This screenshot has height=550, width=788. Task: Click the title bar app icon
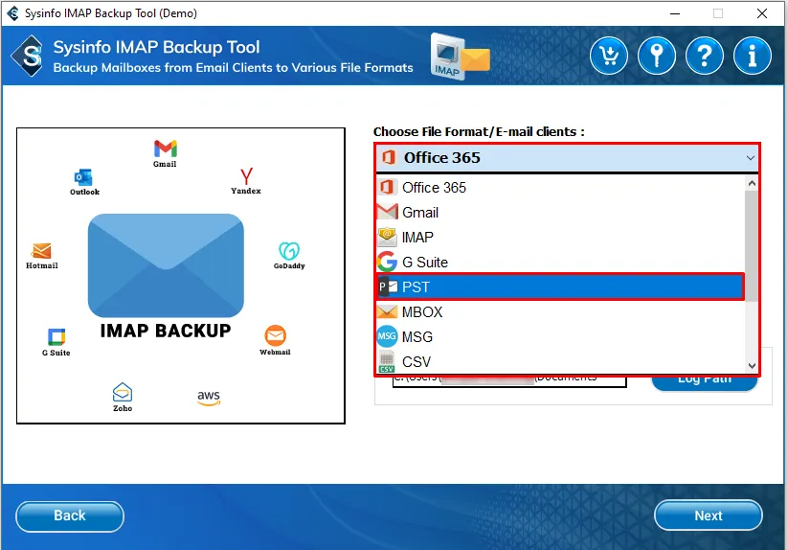pyautogui.click(x=12, y=13)
